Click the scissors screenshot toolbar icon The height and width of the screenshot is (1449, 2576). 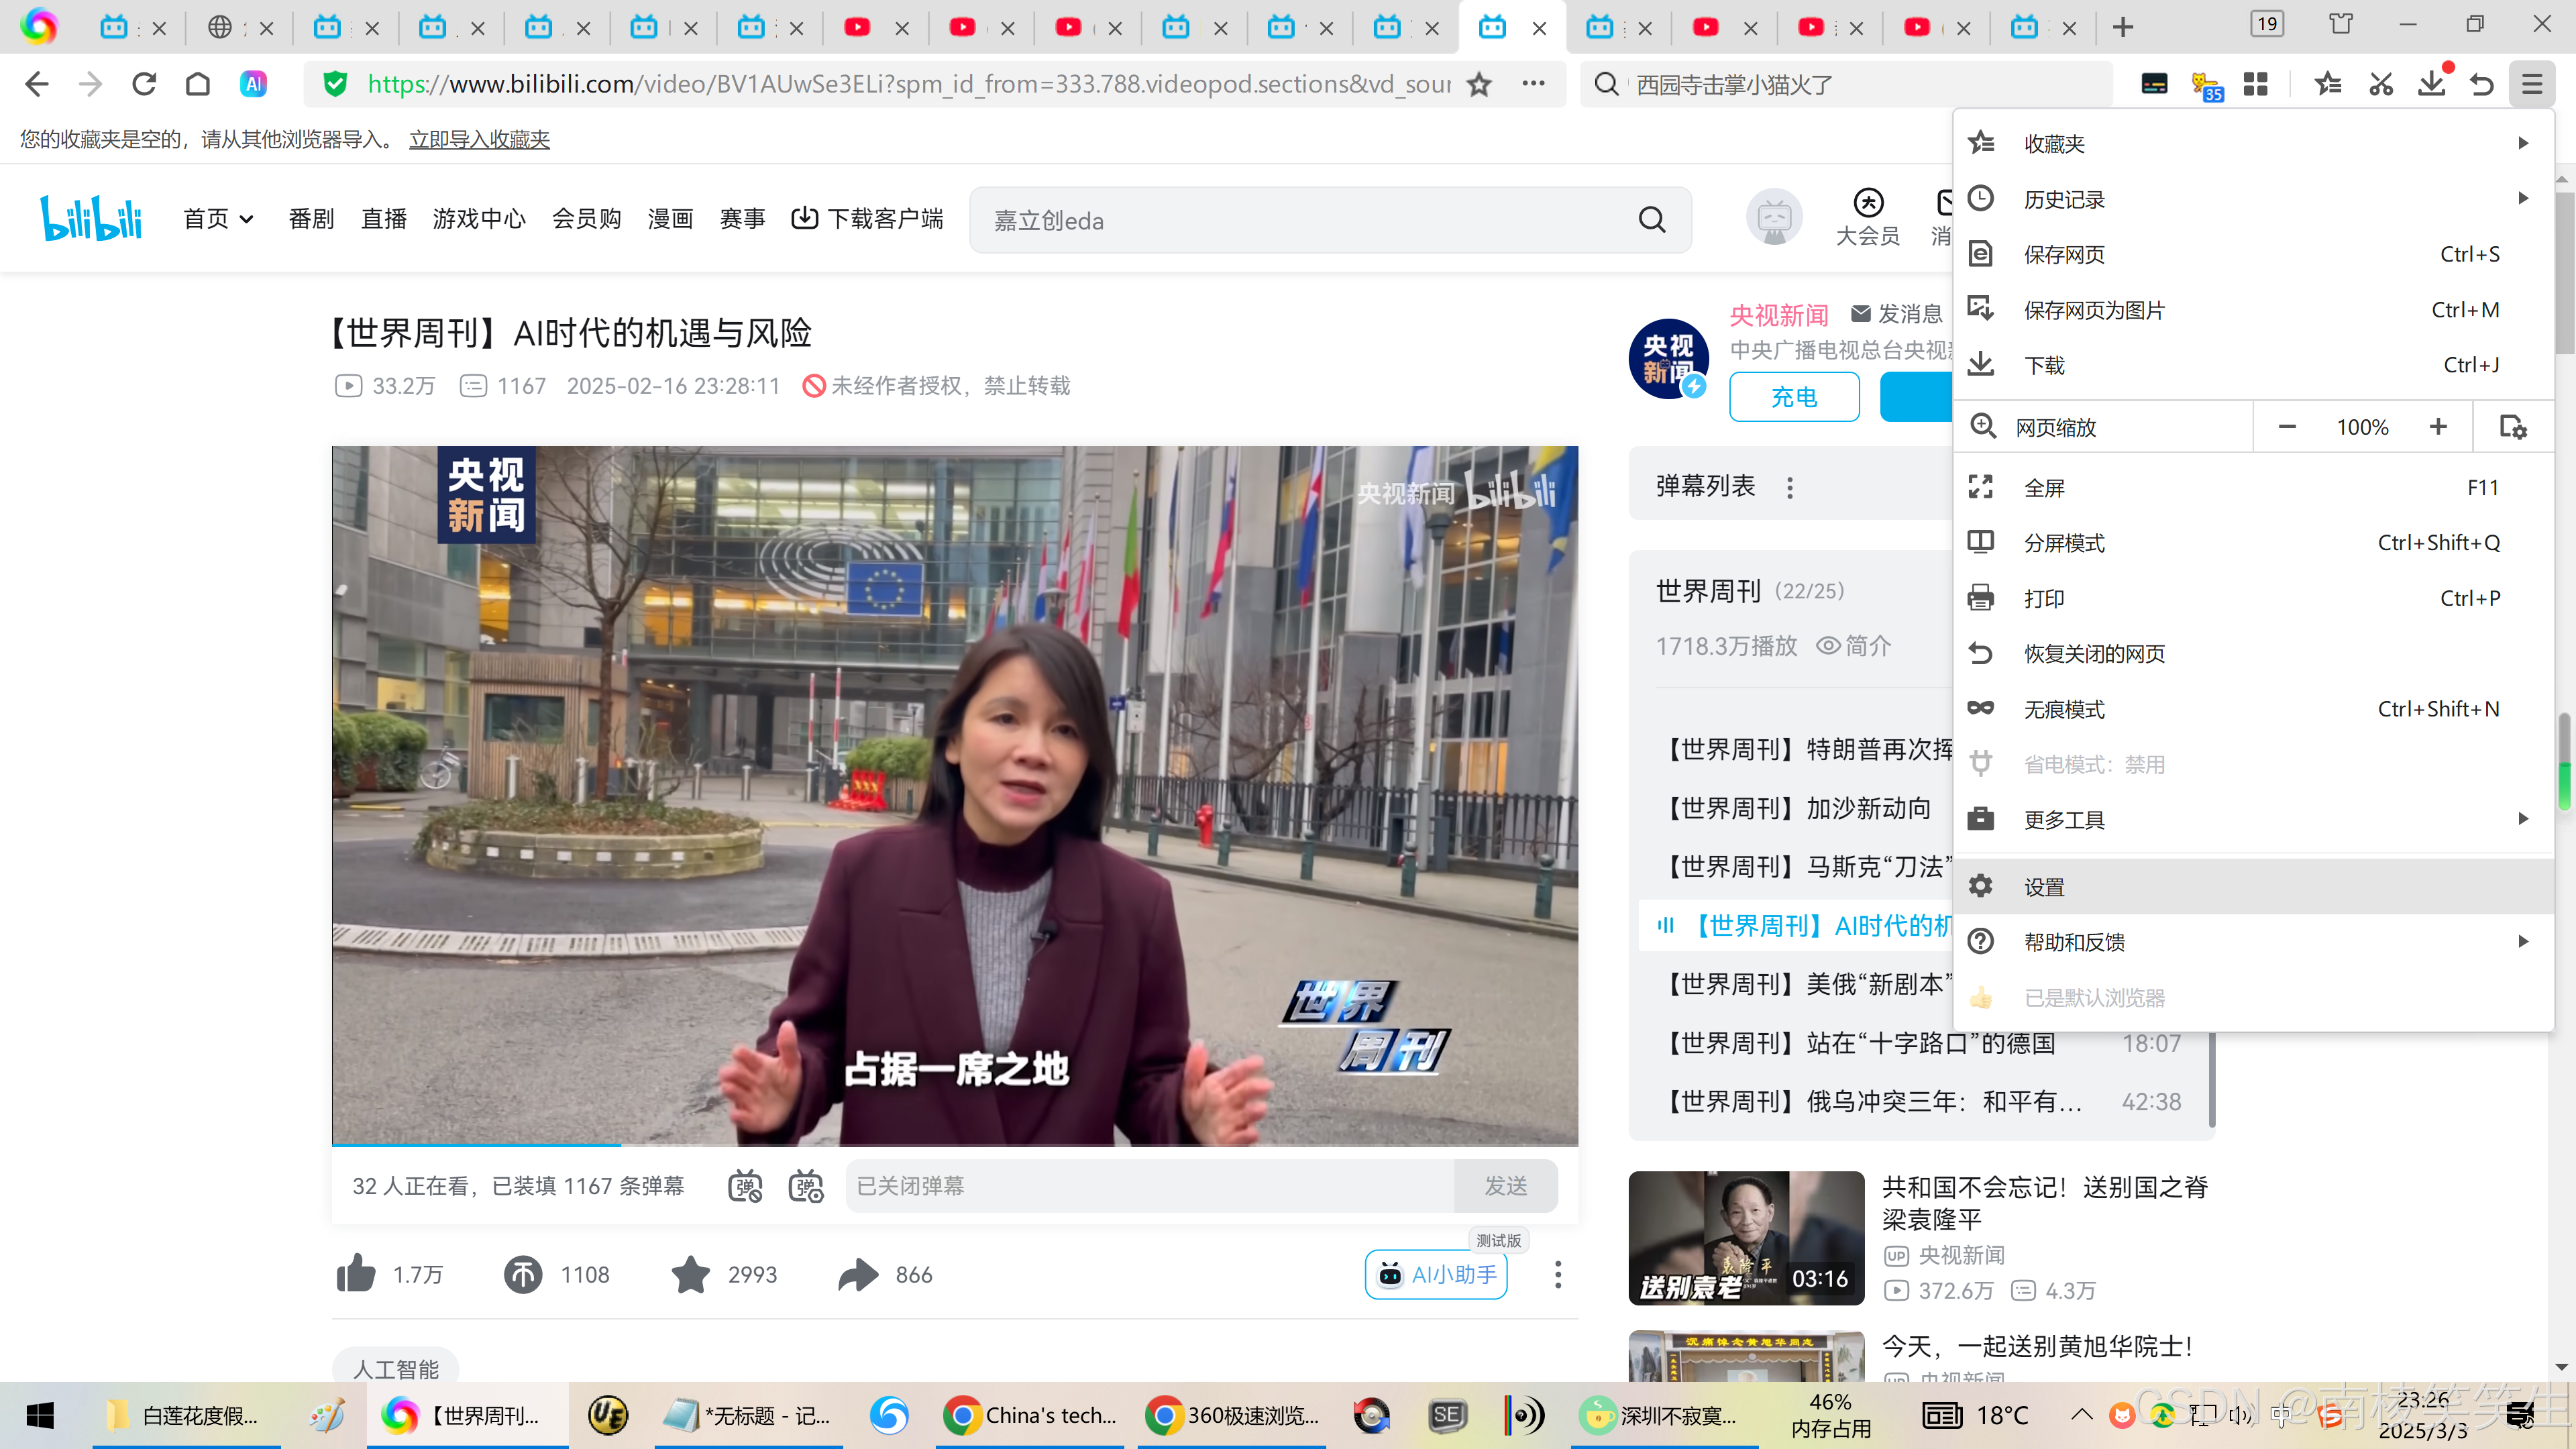[x=2380, y=84]
